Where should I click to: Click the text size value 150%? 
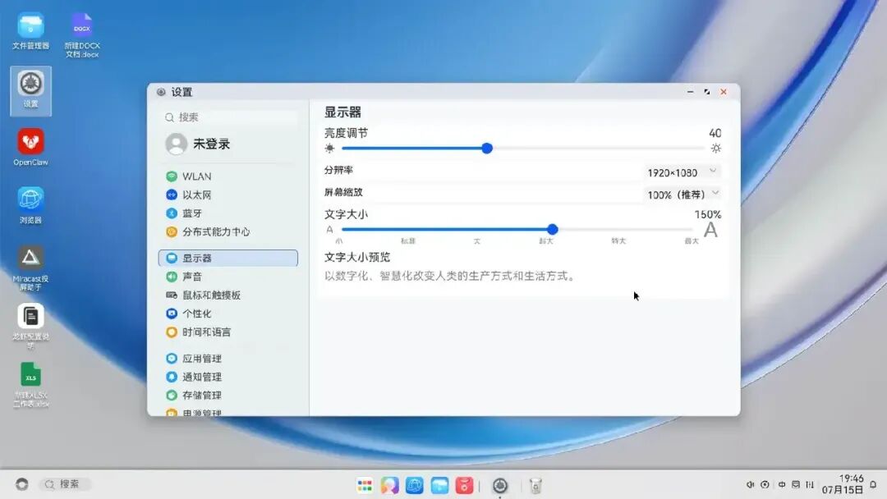pos(708,215)
